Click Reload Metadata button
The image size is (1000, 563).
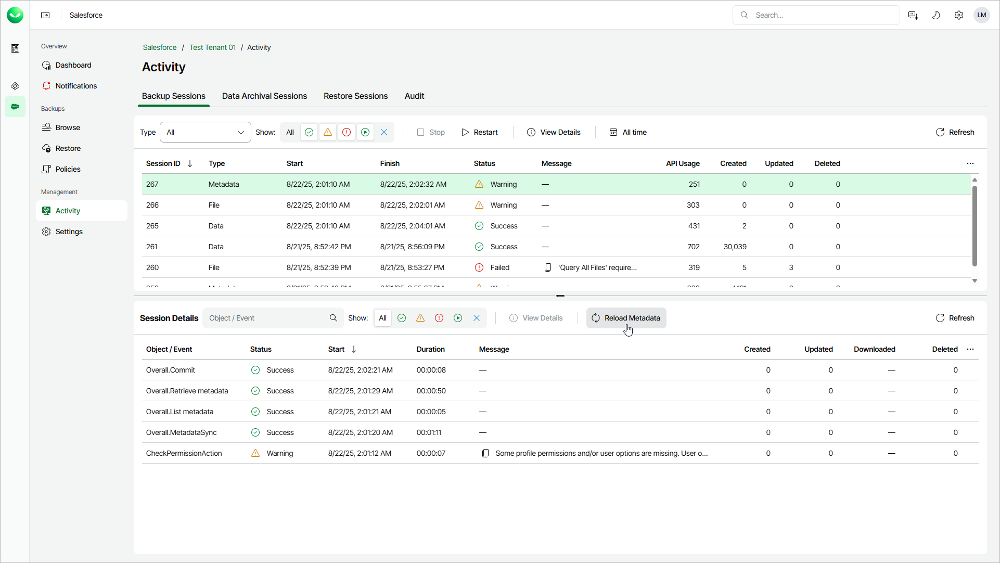(626, 318)
